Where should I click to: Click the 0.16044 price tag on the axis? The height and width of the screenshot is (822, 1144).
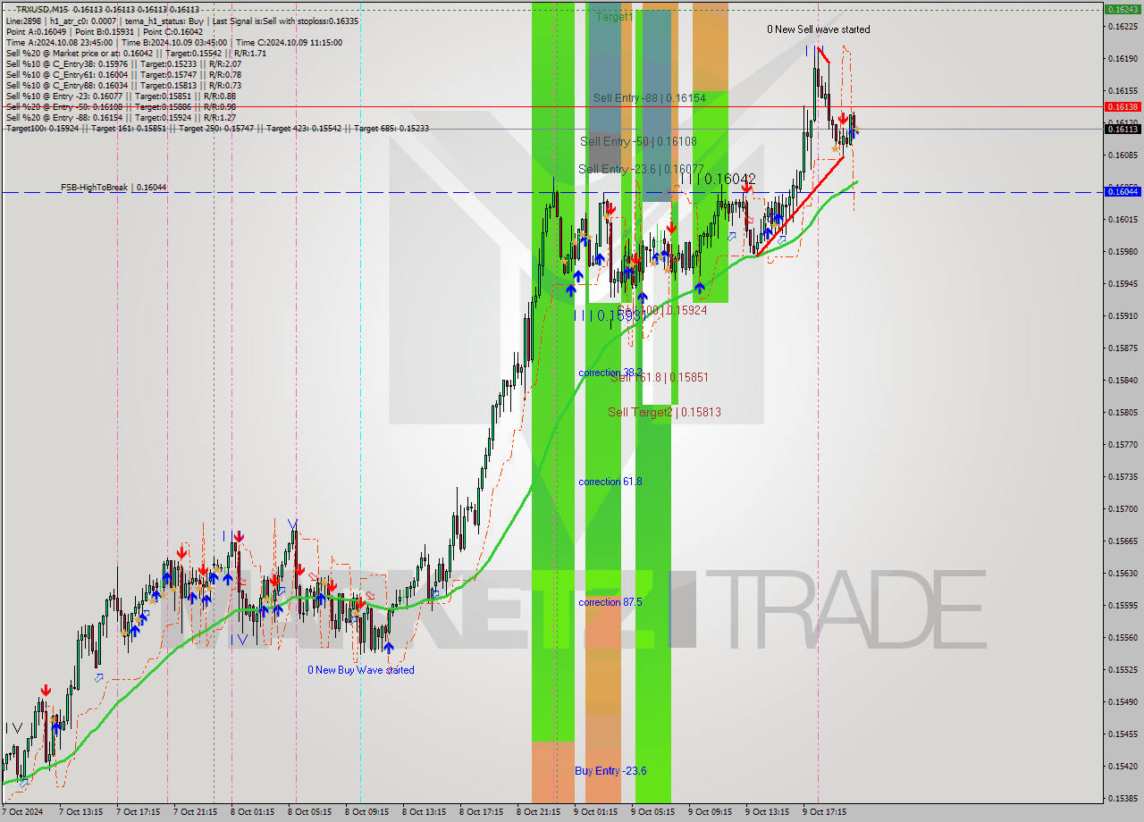click(1122, 191)
